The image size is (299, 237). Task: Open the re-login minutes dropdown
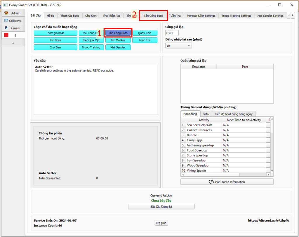pyautogui.click(x=178, y=46)
